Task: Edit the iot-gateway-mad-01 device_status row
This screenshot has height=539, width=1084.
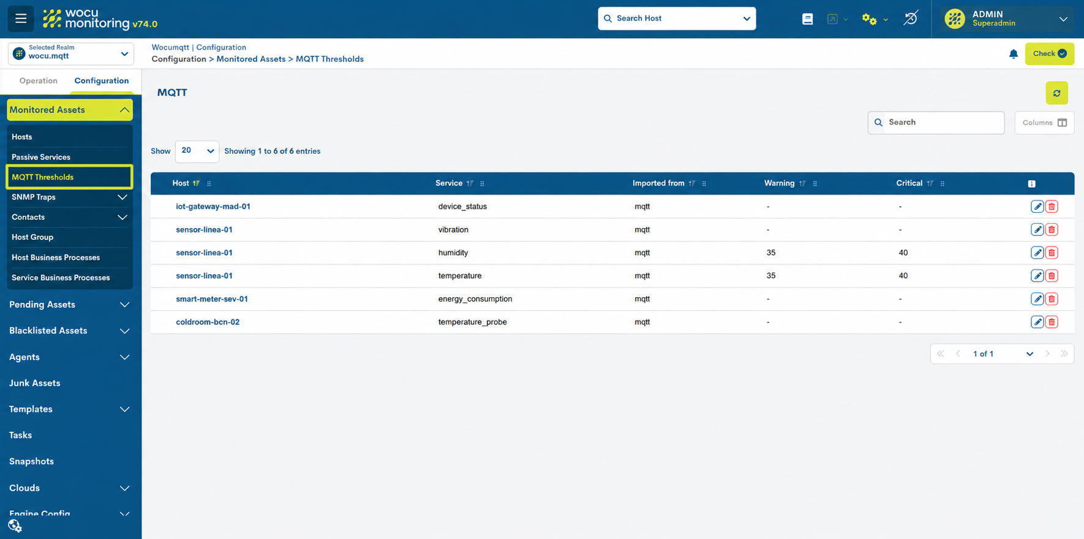Action: 1037,207
